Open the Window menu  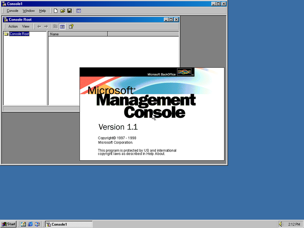click(28, 11)
